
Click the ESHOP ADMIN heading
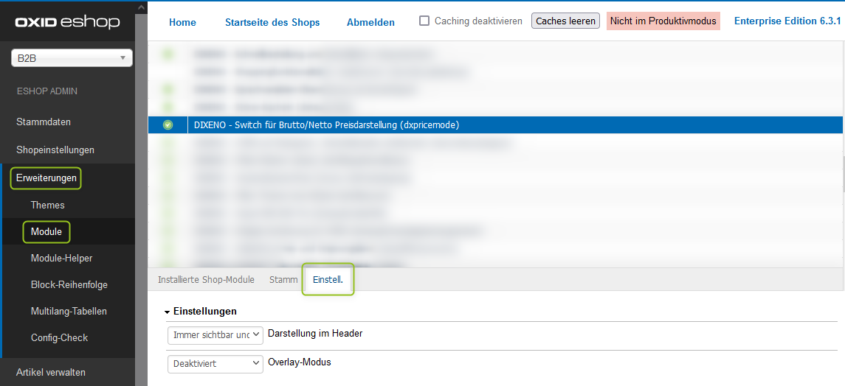47,91
